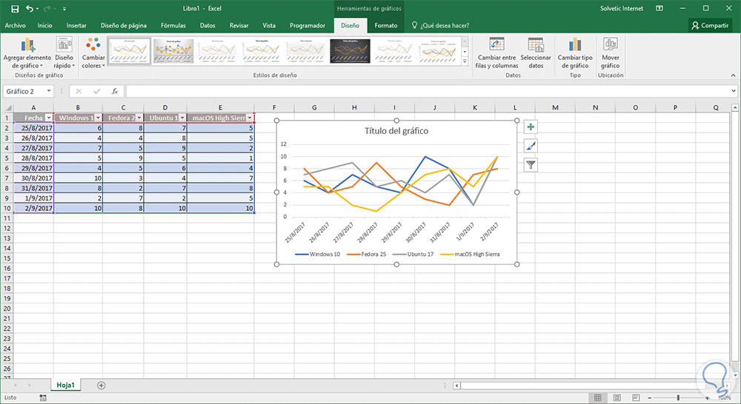Select the second gray chart style thumbnail
This screenshot has height=404, width=741.
click(173, 51)
